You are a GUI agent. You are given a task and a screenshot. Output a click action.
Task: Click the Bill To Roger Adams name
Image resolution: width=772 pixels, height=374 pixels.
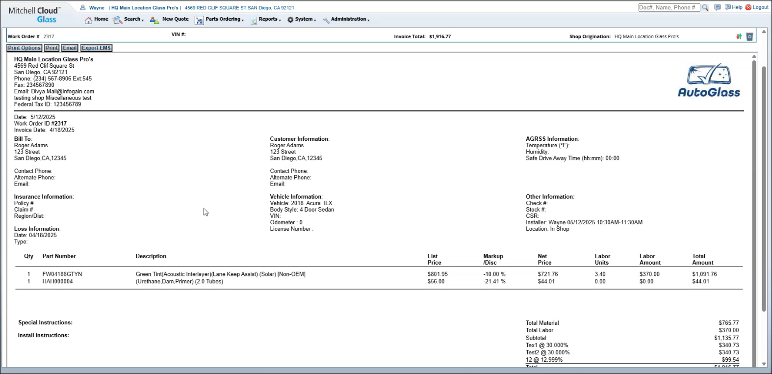31,146
